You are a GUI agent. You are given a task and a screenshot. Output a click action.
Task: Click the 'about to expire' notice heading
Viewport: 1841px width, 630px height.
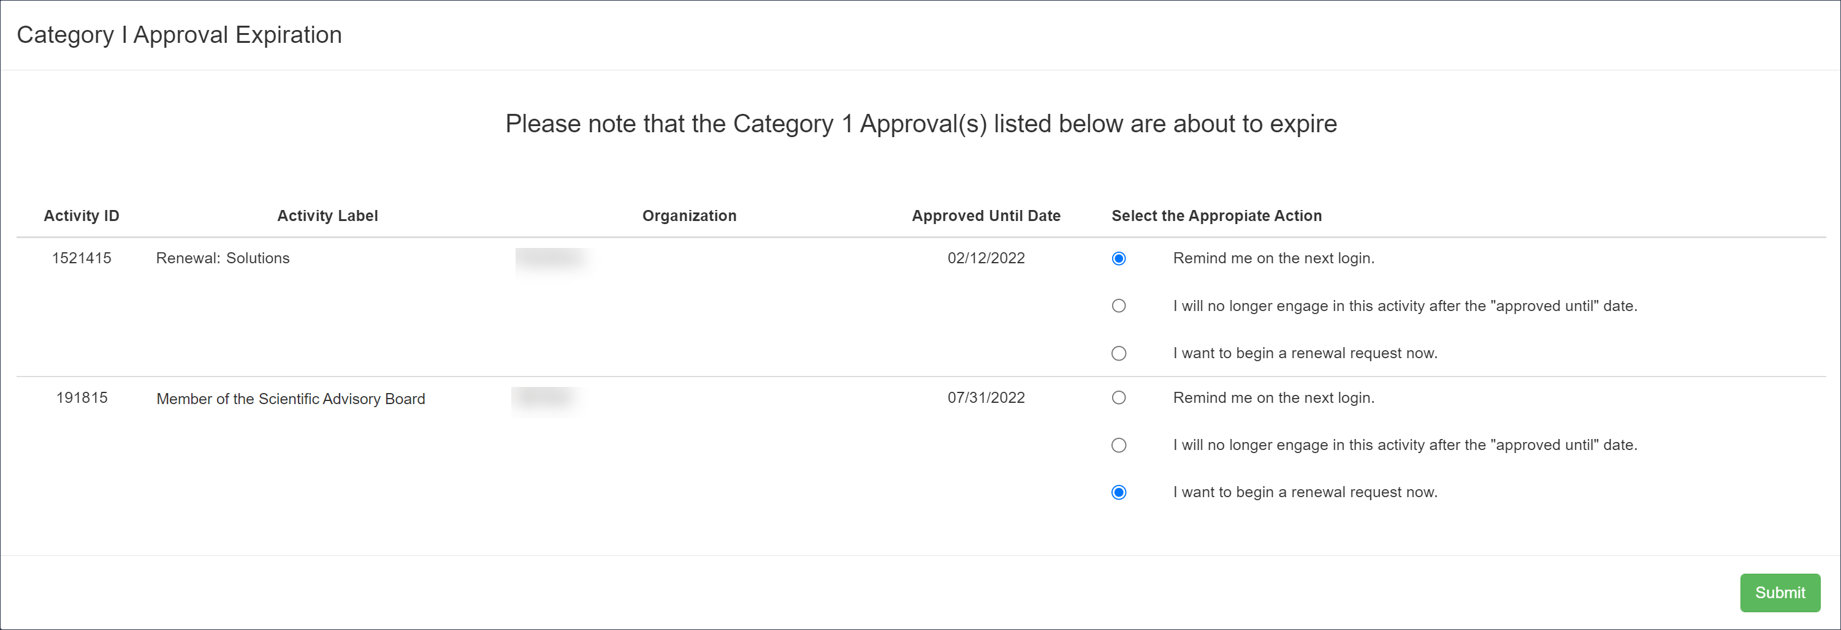tap(921, 124)
